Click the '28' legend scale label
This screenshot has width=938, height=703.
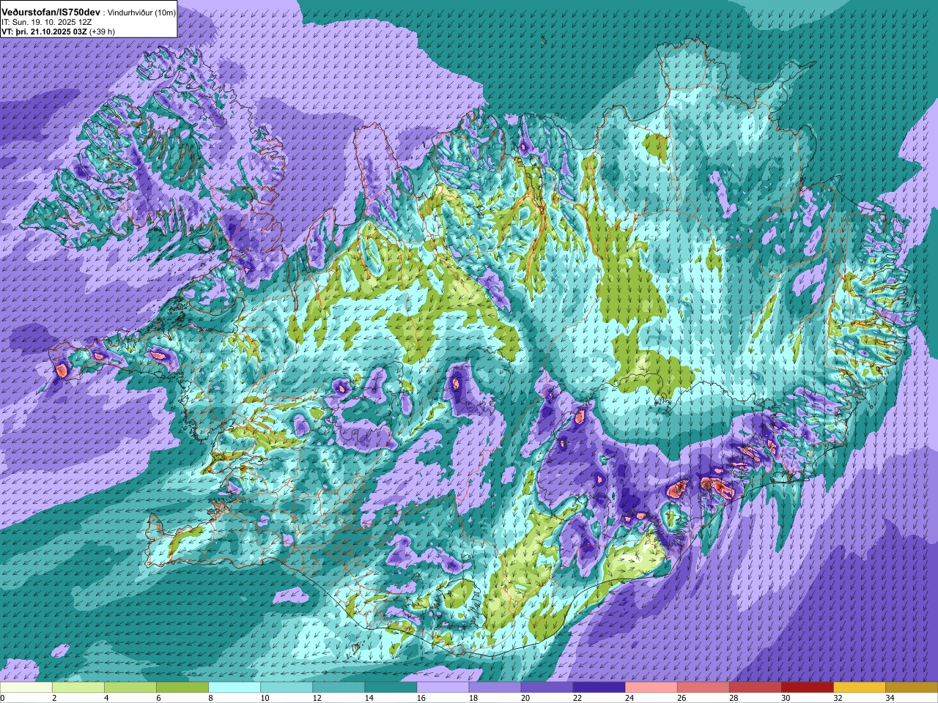coord(733,698)
